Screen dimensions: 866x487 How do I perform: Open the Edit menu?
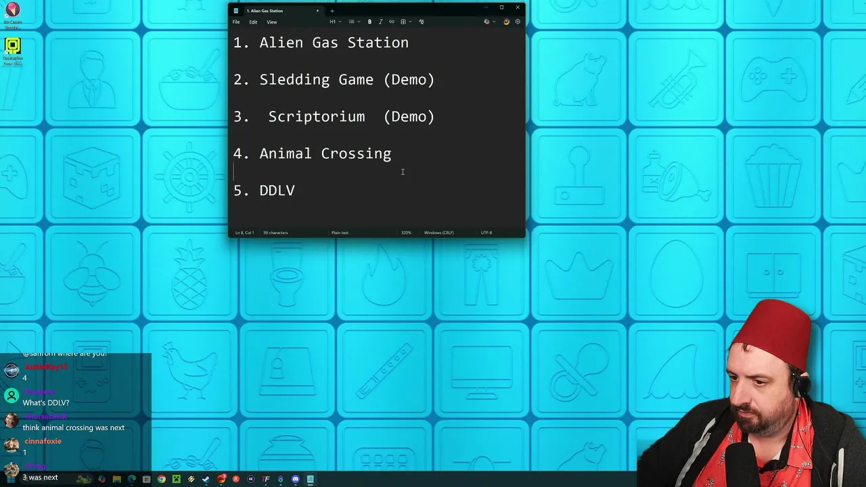tap(253, 22)
